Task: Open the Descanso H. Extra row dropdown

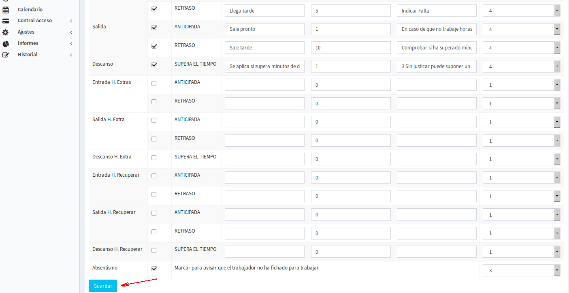Action: pos(522,159)
